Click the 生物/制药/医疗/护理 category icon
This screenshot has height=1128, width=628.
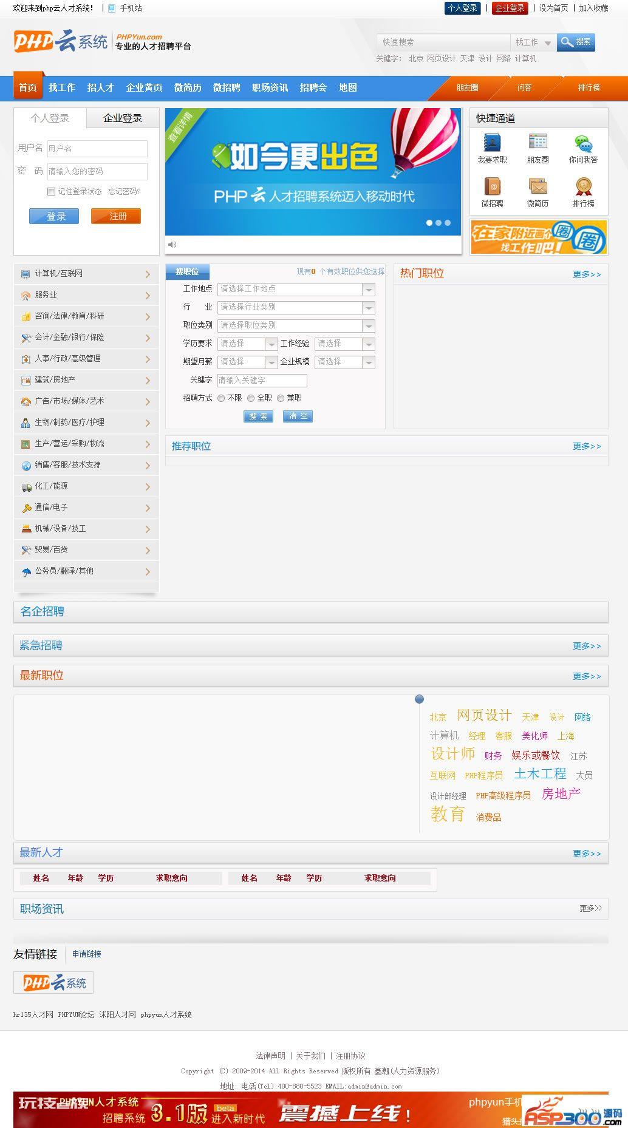coord(26,423)
